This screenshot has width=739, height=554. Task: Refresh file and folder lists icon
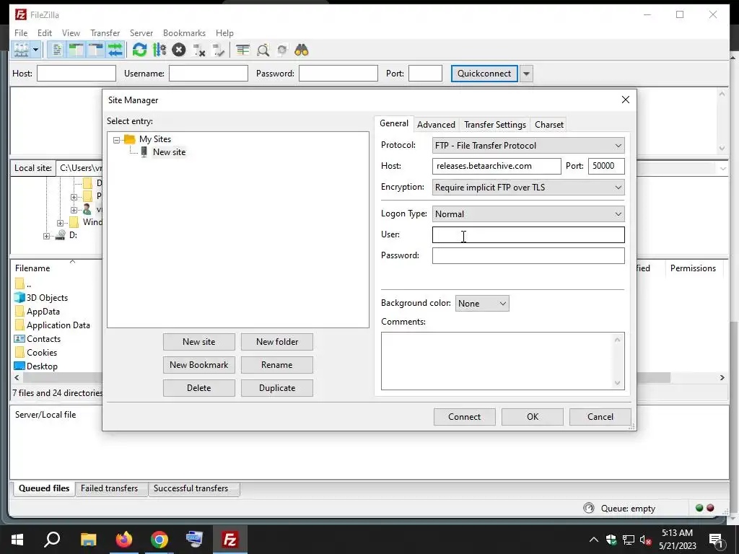[139, 50]
